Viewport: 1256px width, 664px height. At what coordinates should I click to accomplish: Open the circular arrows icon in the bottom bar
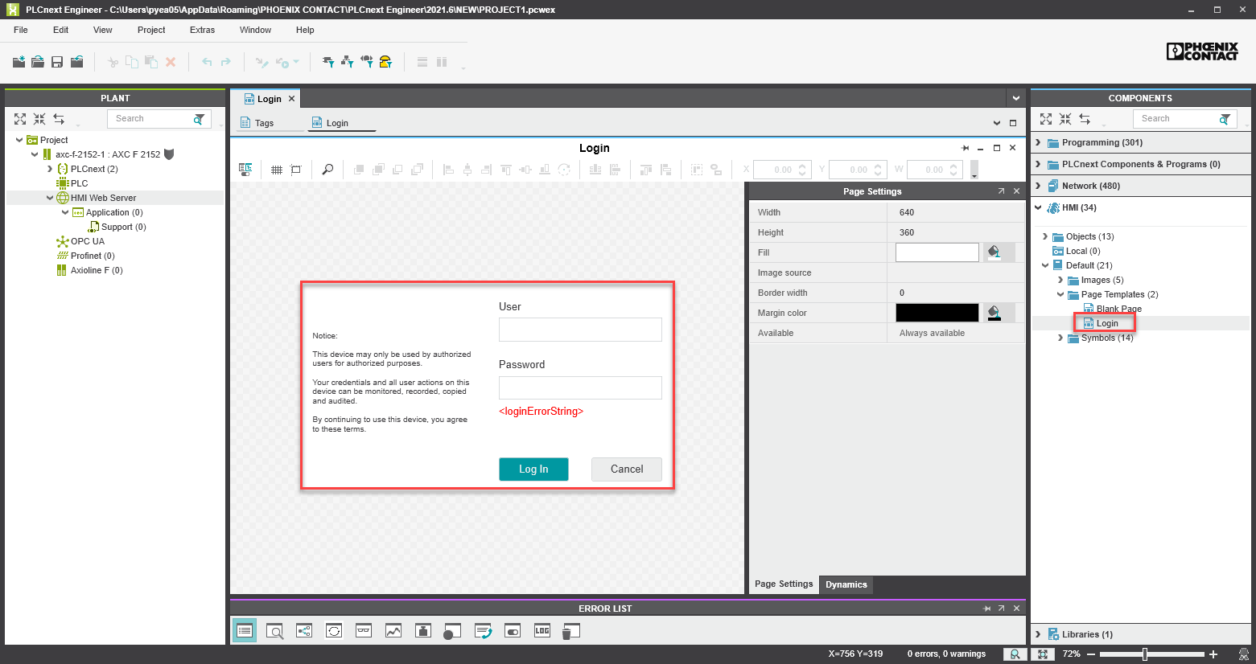[334, 631]
